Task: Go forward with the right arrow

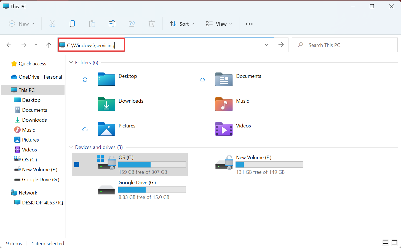Action: [24, 45]
